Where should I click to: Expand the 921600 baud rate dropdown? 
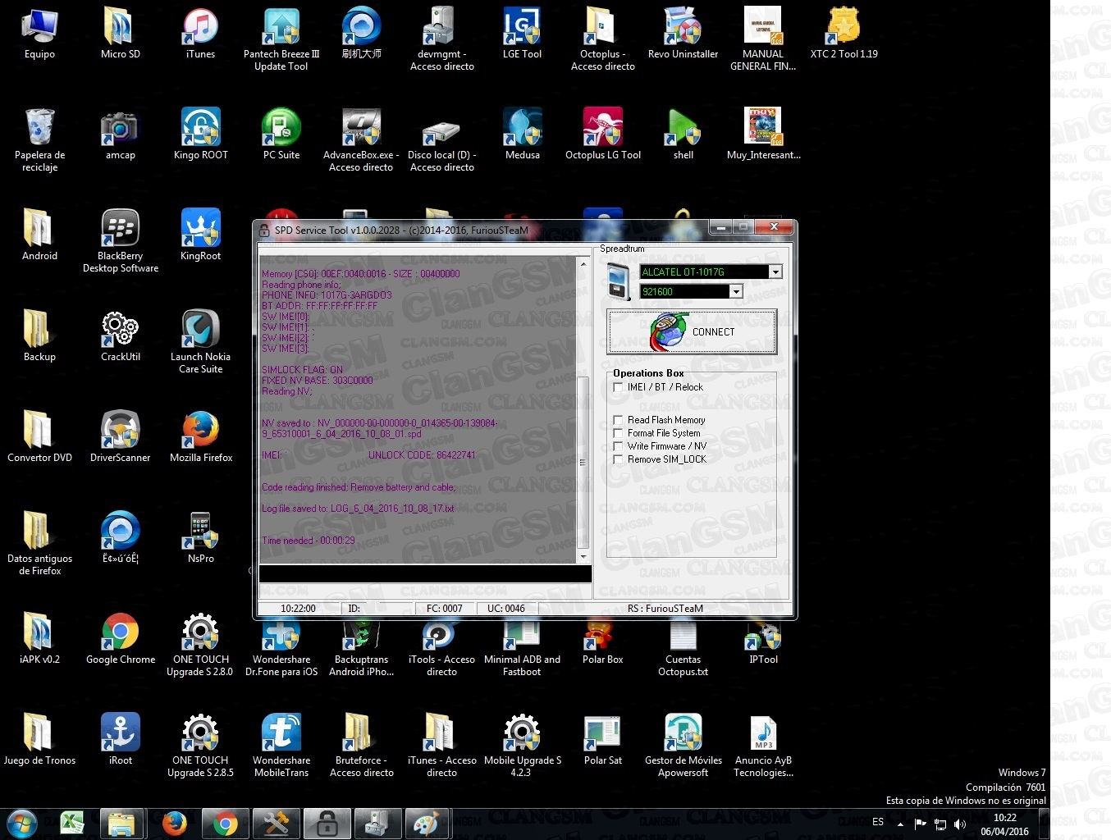736,291
